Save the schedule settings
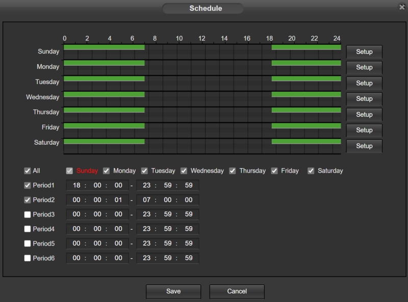Viewport: 408px width, 302px height. click(x=173, y=291)
